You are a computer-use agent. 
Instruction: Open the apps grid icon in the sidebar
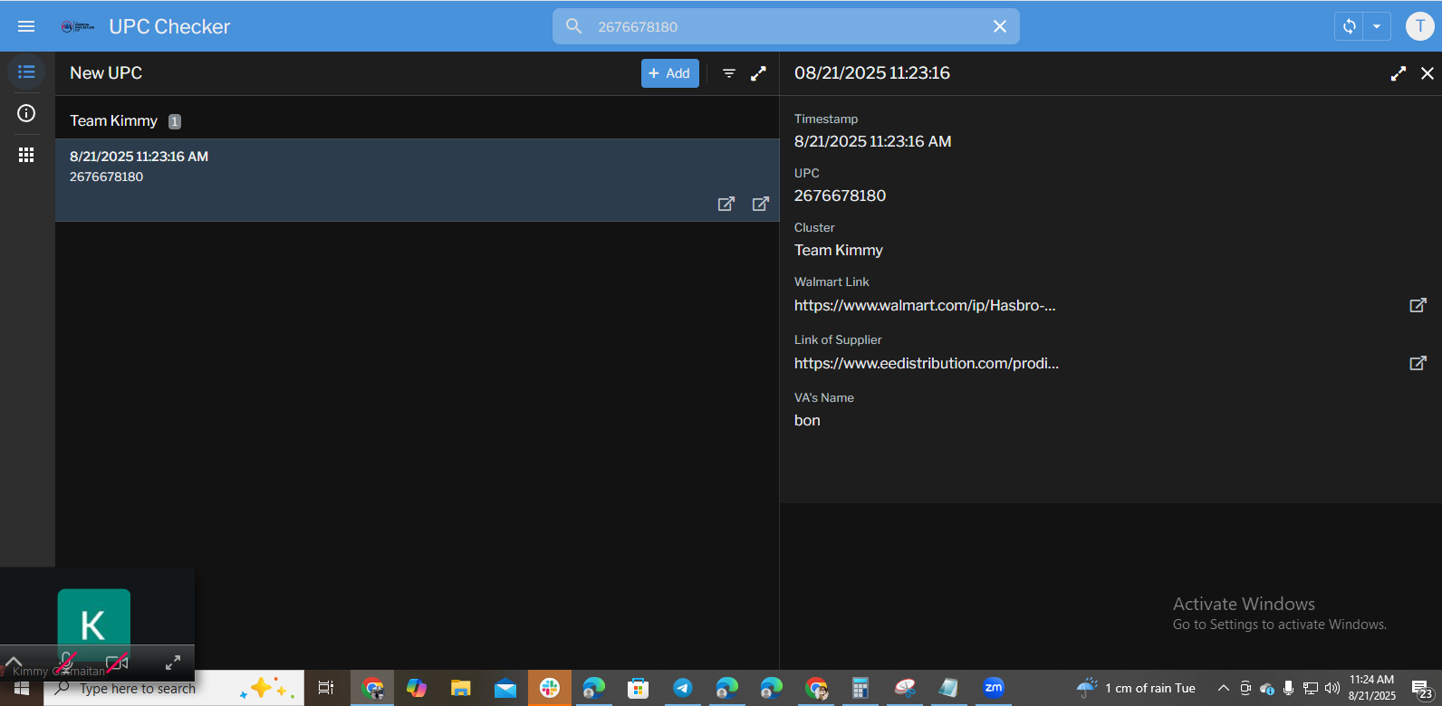pyautogui.click(x=26, y=155)
